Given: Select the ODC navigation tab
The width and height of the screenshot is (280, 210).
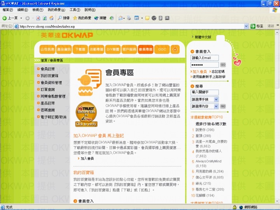Looking at the screenshot, I should [x=162, y=49].
